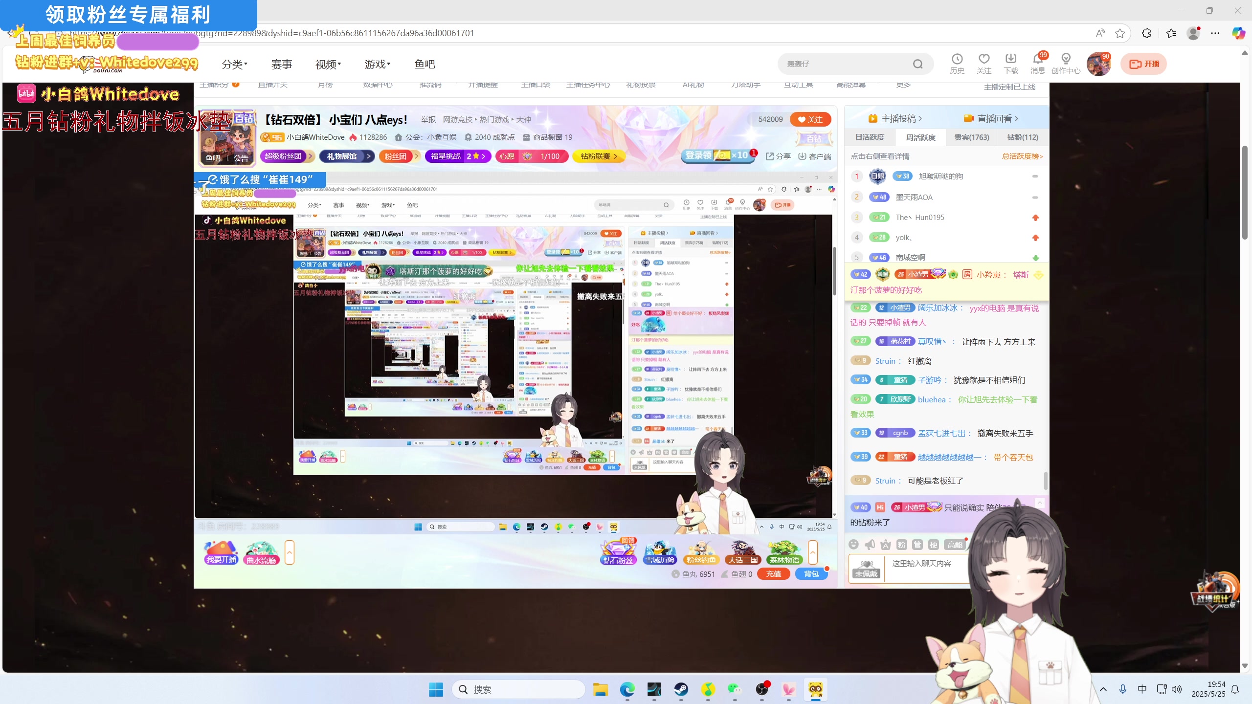
Task: Switch to the 贵宾(1763) tab
Action: point(971,137)
